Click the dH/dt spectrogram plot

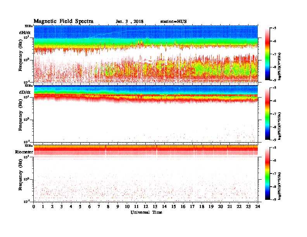pyautogui.click(x=146, y=54)
